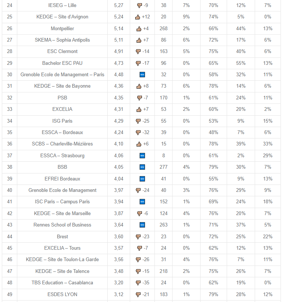The image size is (282, 302).
Task: Click the thumbs-up icon in the Montpellier row
Action: 139,29
